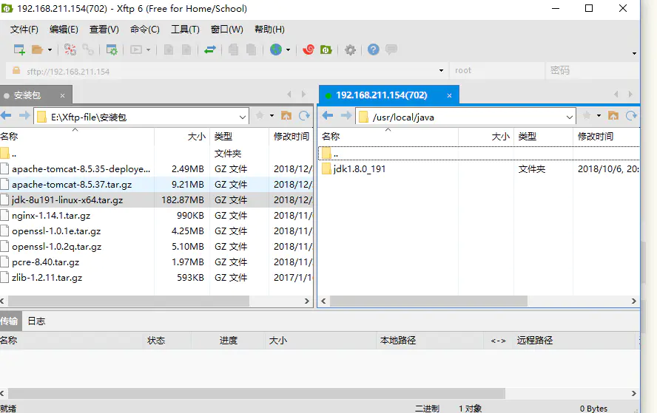Click the 远程路径 column header

573,340
